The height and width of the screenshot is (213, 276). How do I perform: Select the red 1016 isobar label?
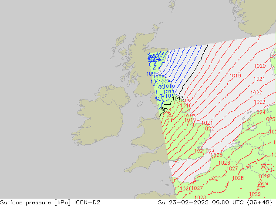(x=186, y=106)
